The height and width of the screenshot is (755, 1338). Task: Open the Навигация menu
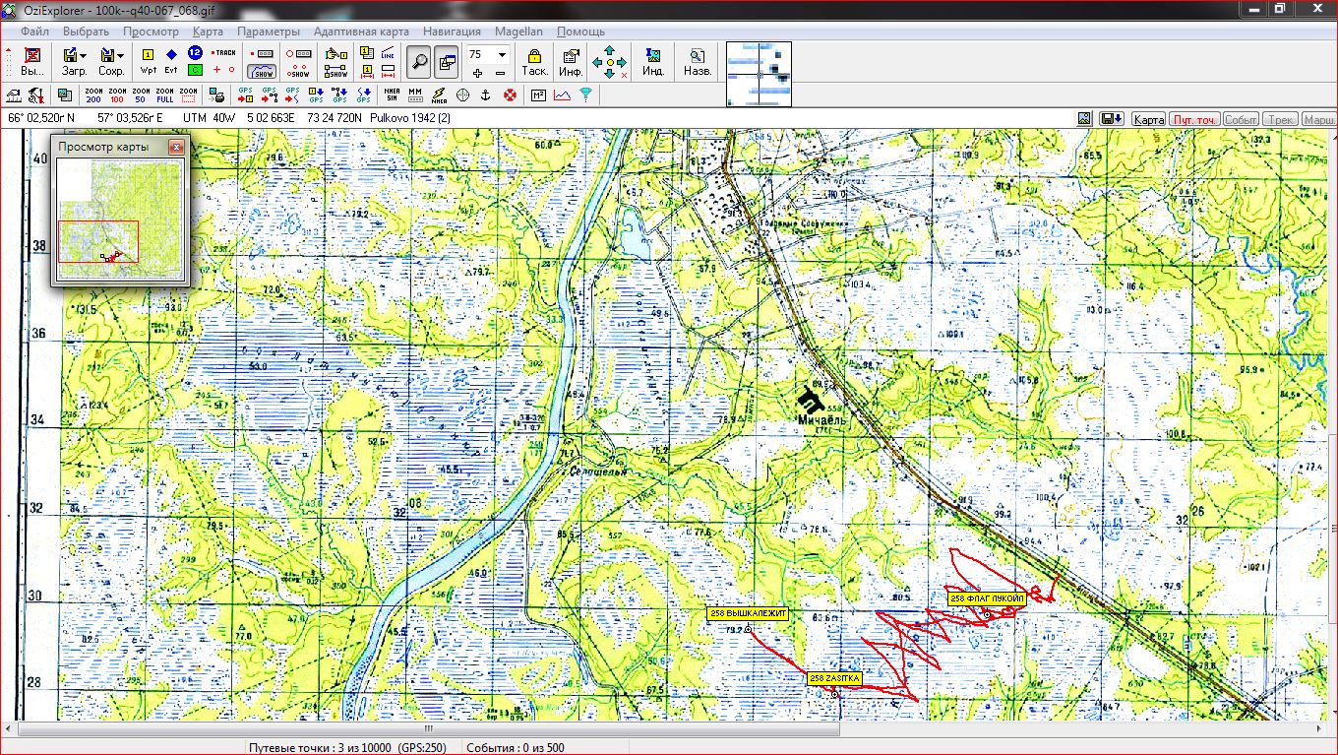tap(452, 31)
